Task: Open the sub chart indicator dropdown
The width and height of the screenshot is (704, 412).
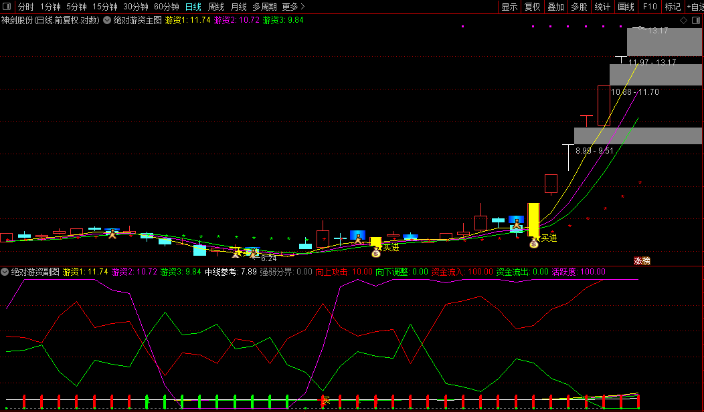Action: point(5,272)
